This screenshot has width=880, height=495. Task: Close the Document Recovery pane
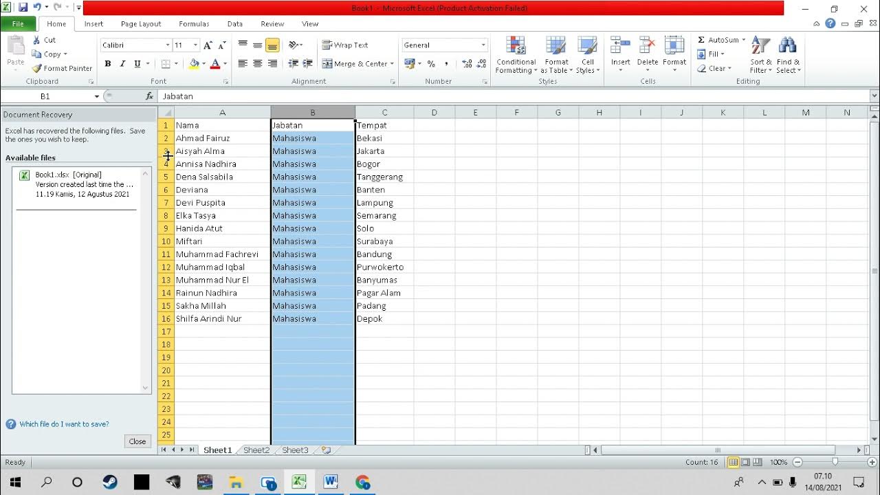pyautogui.click(x=137, y=441)
